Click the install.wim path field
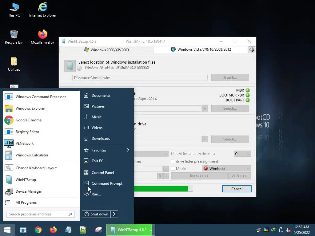 [140, 78]
